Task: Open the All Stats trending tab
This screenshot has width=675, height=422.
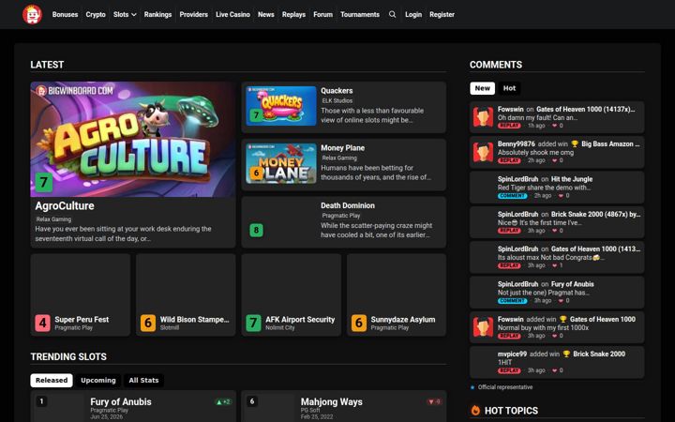Action: (x=143, y=380)
